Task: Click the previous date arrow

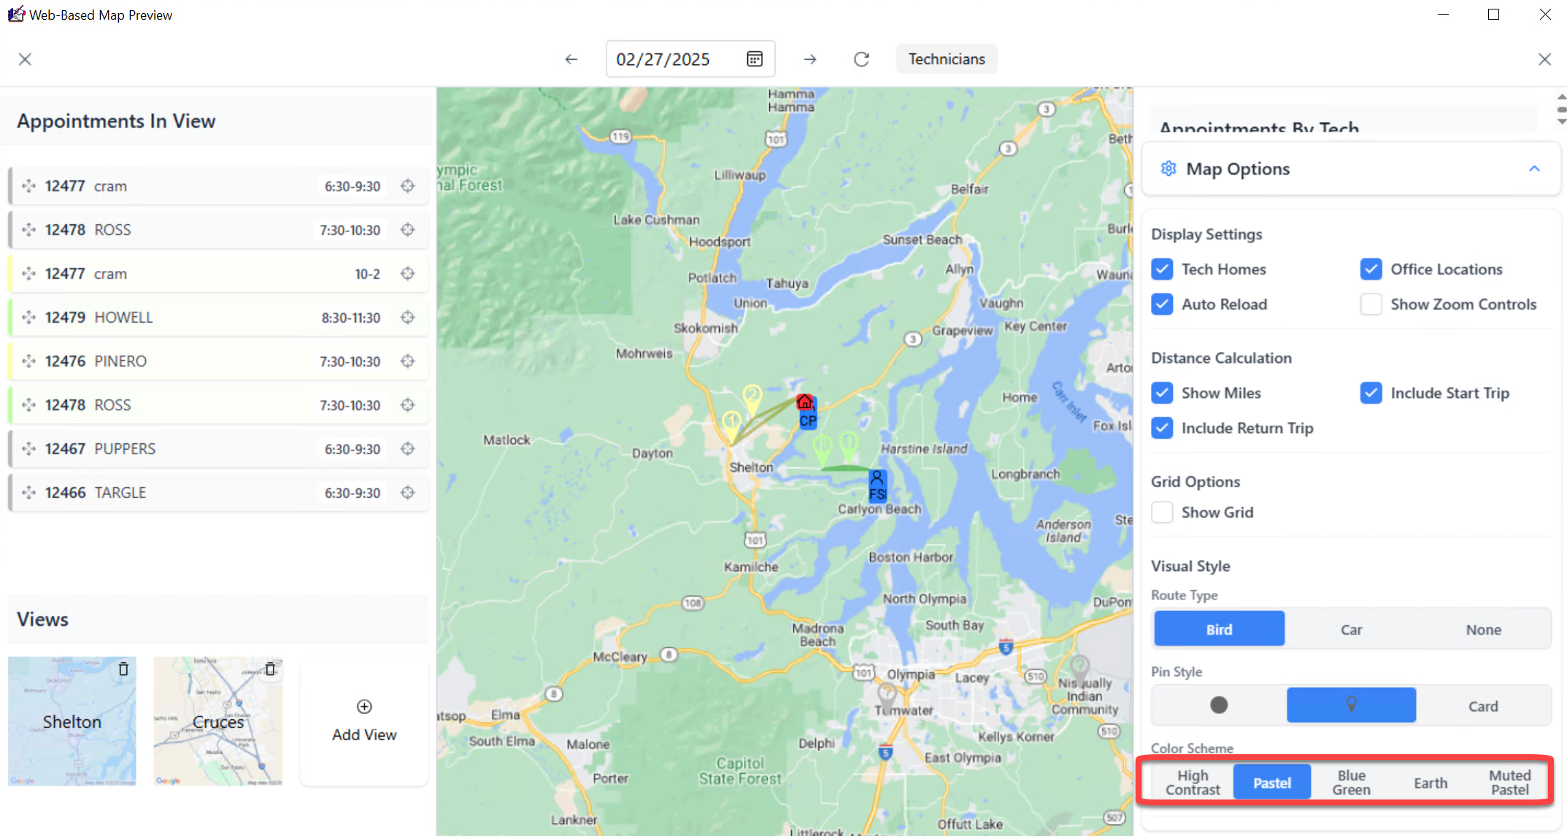Action: point(571,59)
